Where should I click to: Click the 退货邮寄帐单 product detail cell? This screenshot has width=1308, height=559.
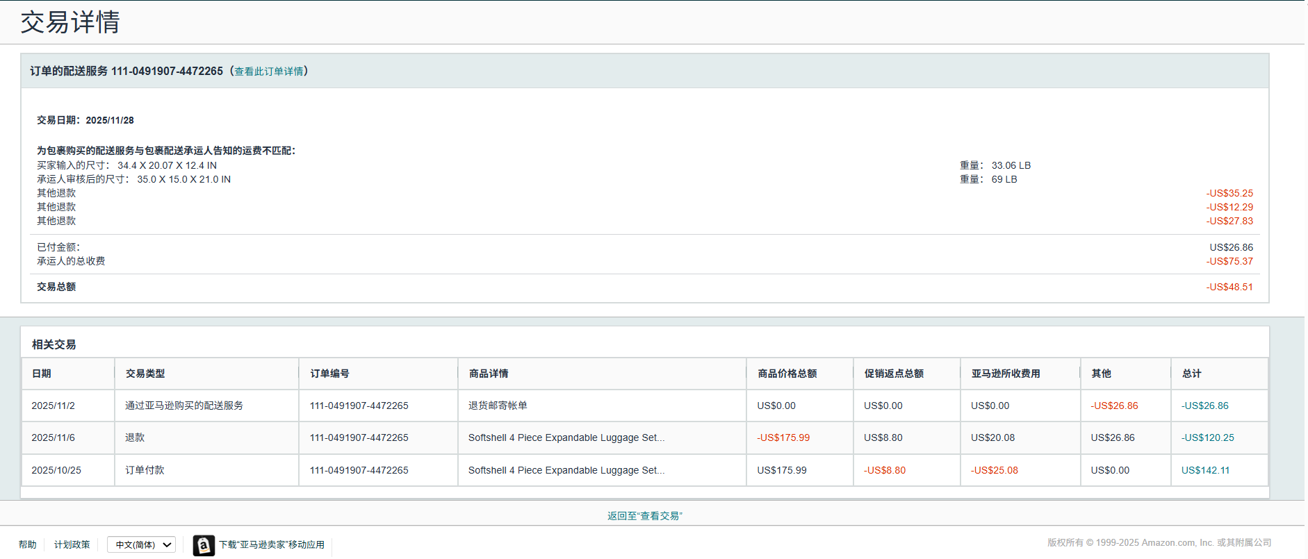[x=498, y=406]
